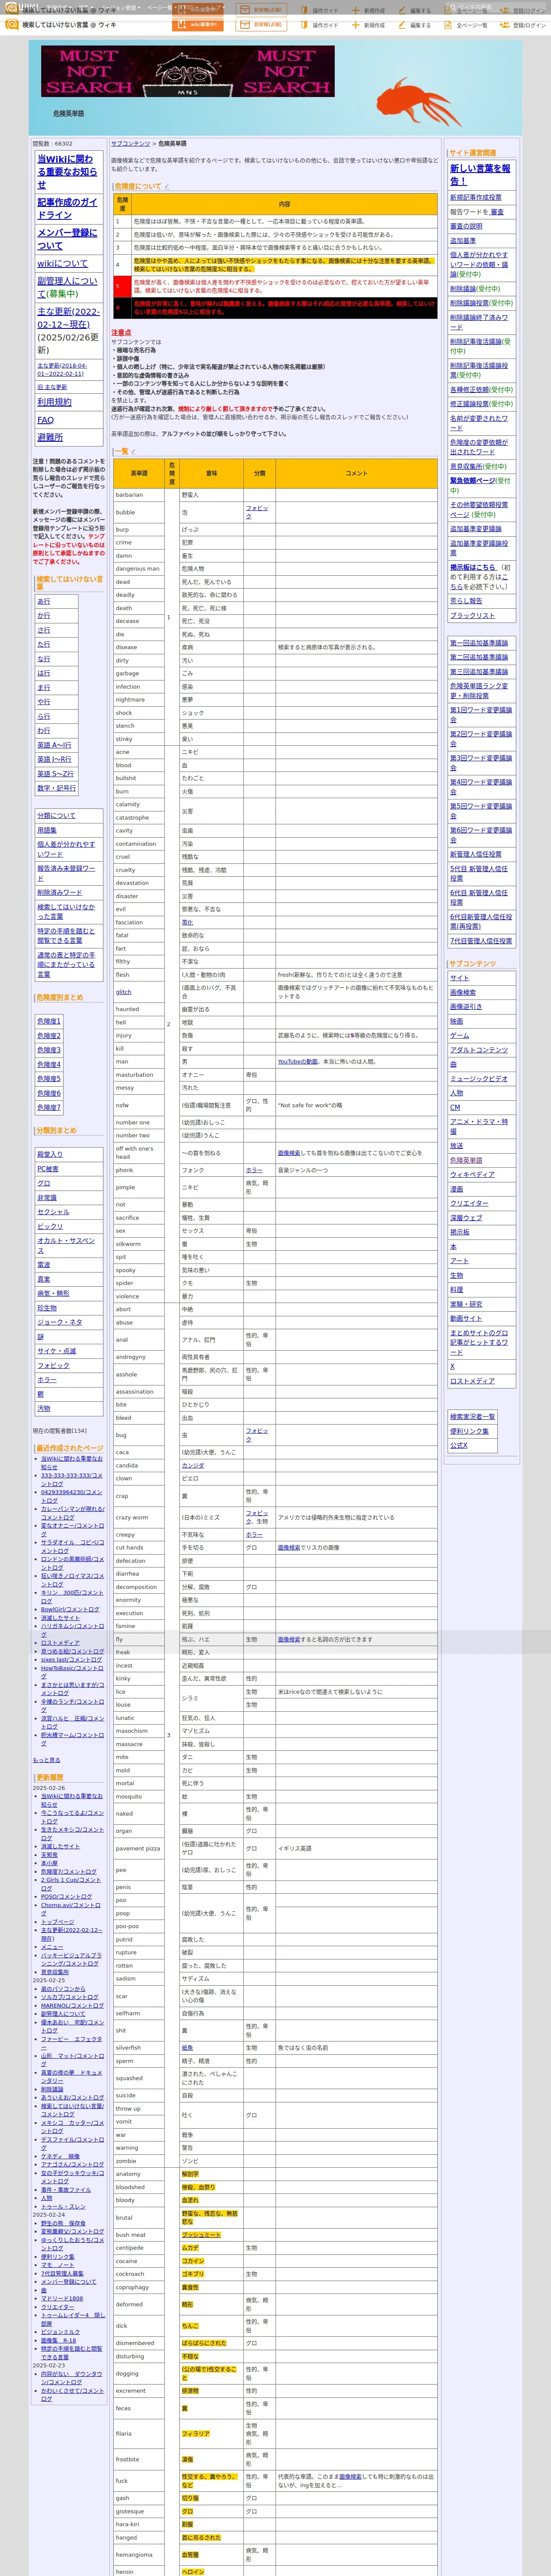Open the ビックリ category link
The image size is (551, 2576).
tap(50, 1226)
